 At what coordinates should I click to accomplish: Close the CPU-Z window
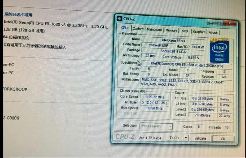point(229,23)
